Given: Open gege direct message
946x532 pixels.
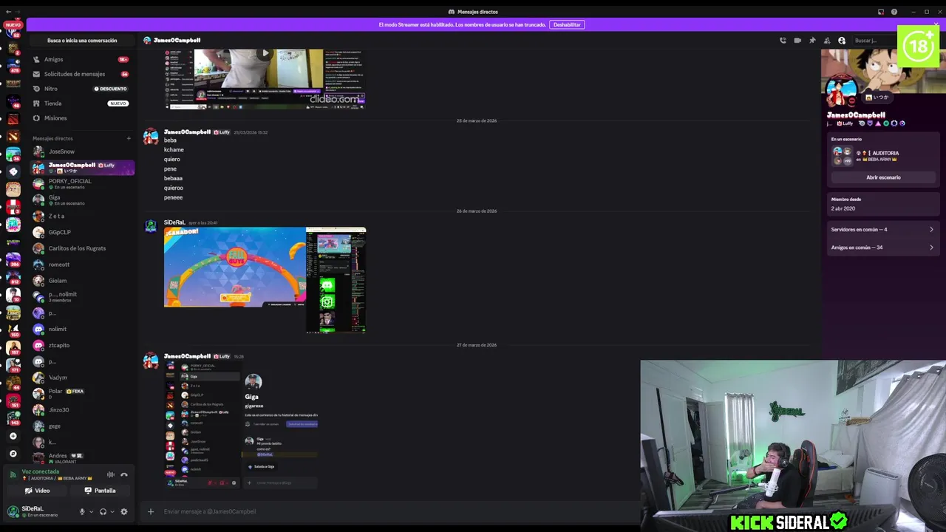Looking at the screenshot, I should (x=81, y=426).
